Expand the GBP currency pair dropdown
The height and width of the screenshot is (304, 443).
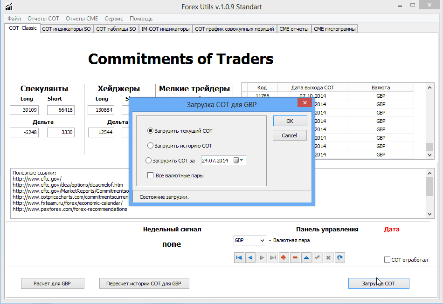(261, 241)
